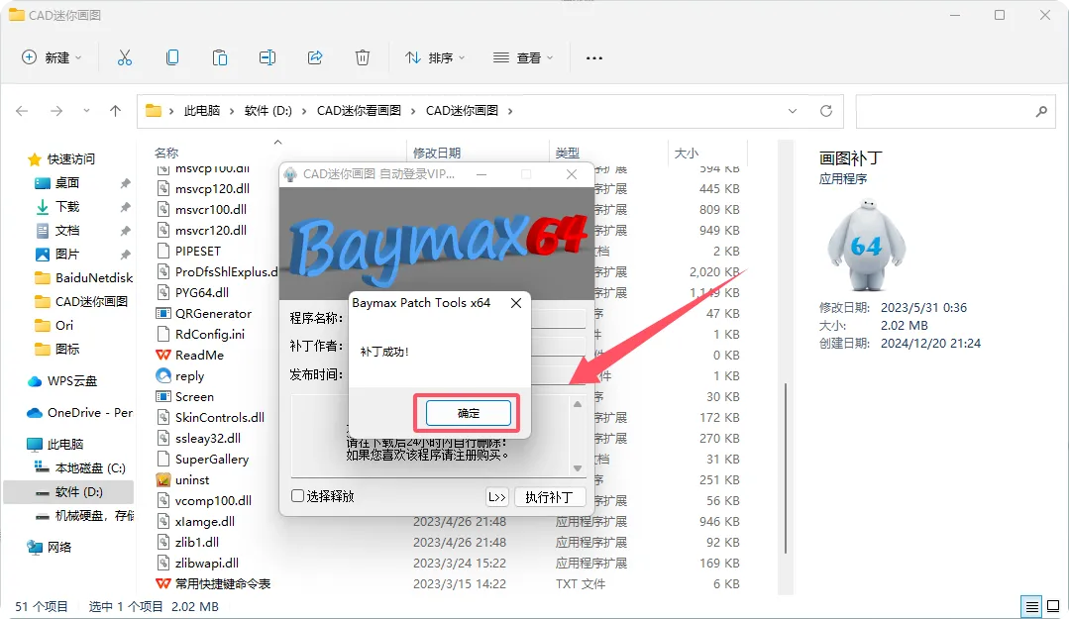
Task: Click CAD迷你看画图 breadcrumb segment
Action: [359, 111]
